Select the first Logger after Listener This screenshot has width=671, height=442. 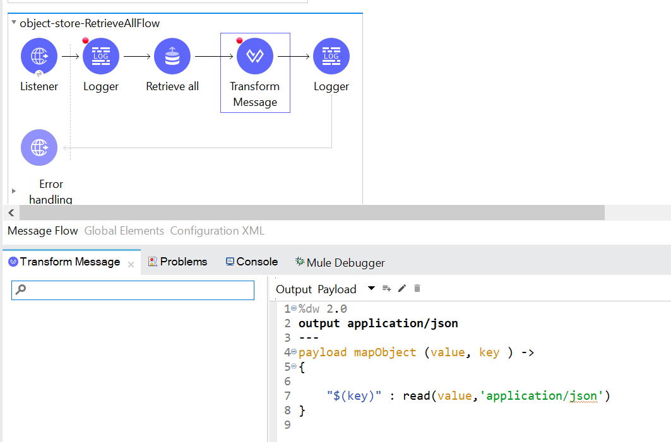pyautogui.click(x=101, y=56)
